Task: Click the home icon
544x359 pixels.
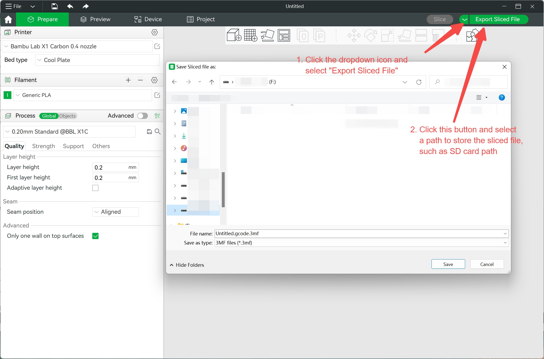Action: pyautogui.click(x=8, y=19)
